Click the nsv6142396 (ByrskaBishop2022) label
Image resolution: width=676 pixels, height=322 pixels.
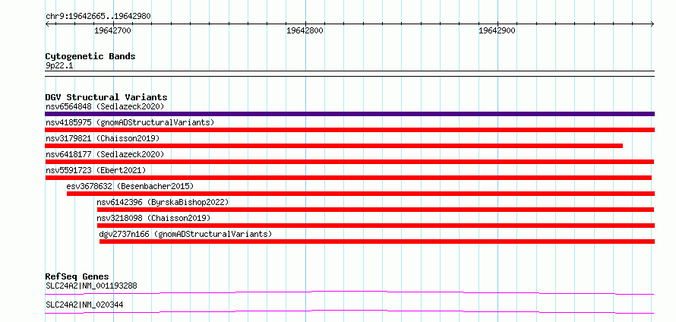pyautogui.click(x=163, y=202)
